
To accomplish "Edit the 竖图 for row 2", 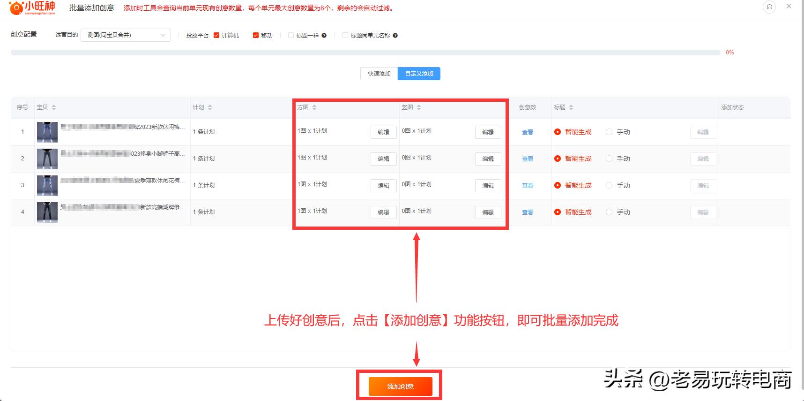I will pos(488,159).
